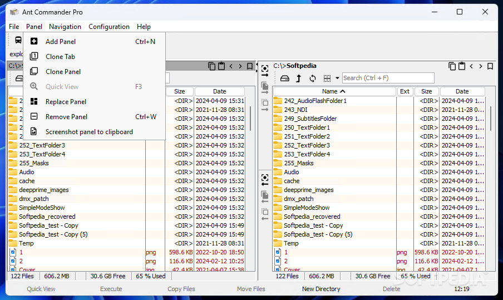Image resolution: width=503 pixels, height=300 pixels.
Task: Open the Help menu
Action: [x=144, y=27]
